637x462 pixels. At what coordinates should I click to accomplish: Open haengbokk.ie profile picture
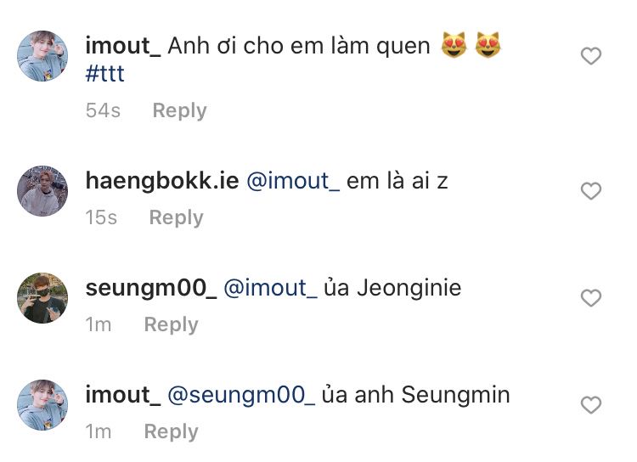tap(42, 190)
